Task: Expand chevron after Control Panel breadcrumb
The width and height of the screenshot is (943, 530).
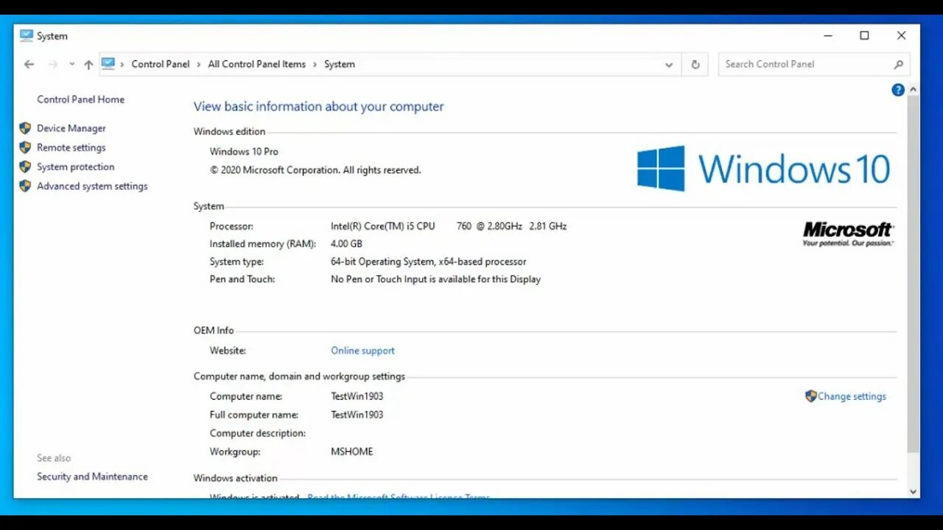Action: [x=199, y=64]
